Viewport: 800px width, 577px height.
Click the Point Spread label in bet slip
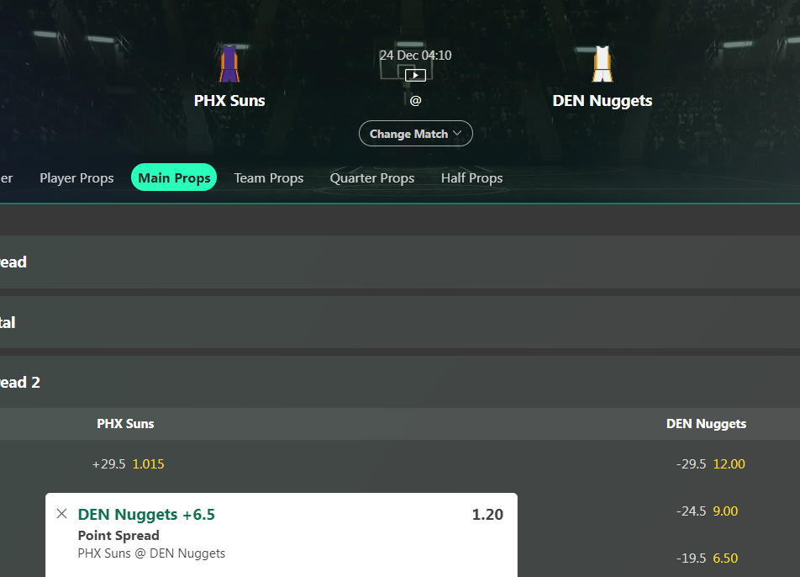pos(118,535)
